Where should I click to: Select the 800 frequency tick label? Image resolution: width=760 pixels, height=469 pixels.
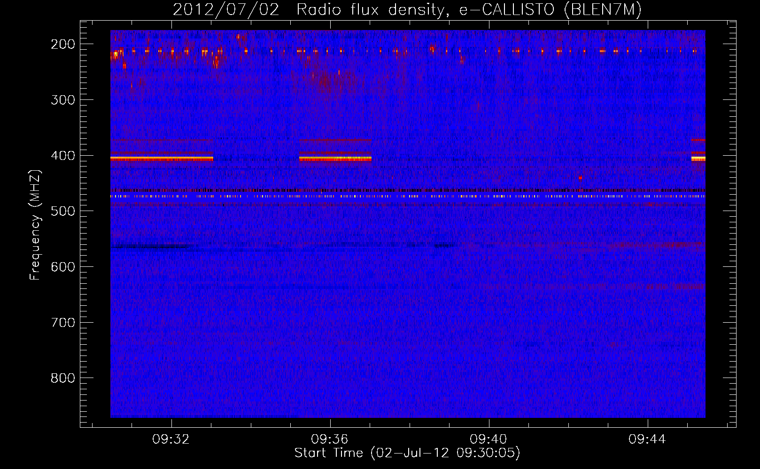pos(63,378)
